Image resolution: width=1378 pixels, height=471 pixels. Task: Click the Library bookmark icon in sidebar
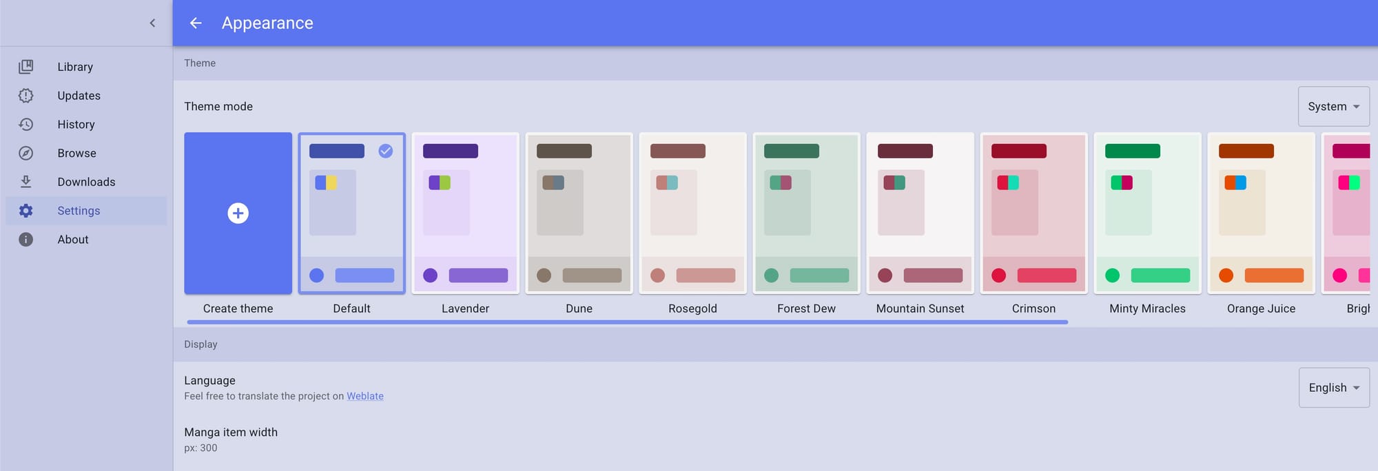click(25, 67)
